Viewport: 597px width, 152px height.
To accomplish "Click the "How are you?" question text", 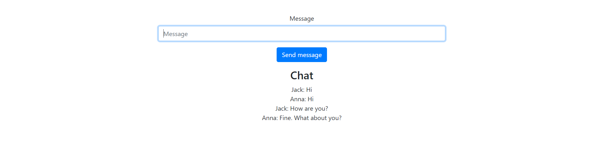I will pos(309,108).
